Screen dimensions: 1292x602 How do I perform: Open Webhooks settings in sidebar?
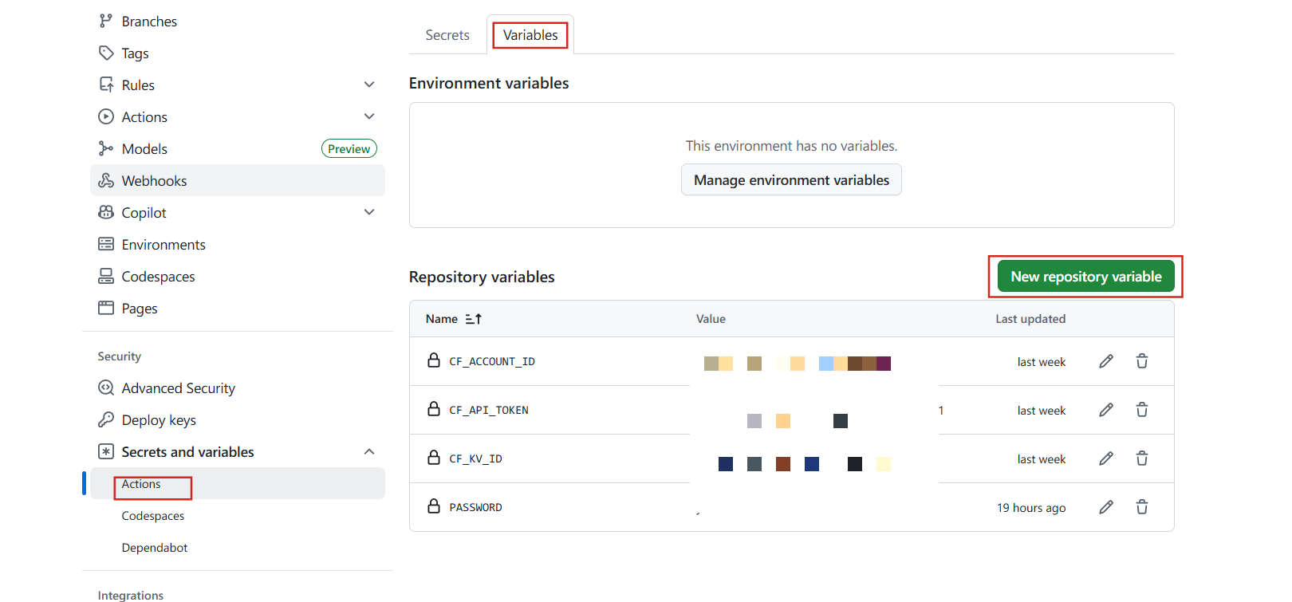tap(154, 181)
